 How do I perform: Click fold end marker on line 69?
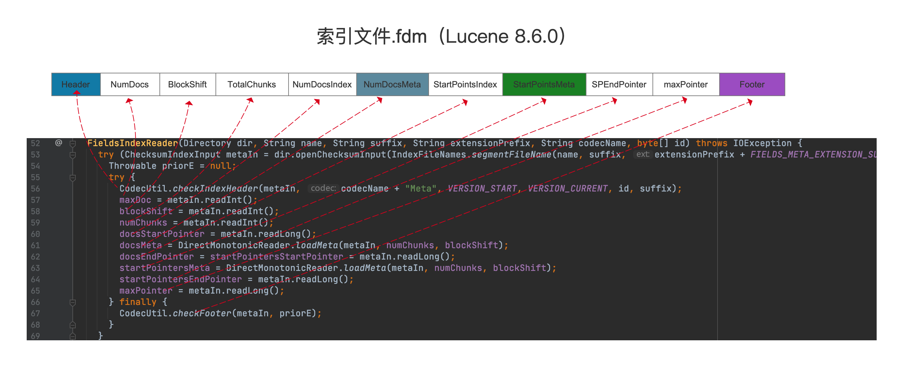[x=72, y=336]
